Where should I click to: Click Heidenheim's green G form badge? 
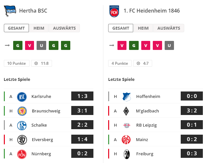tap(134, 45)
